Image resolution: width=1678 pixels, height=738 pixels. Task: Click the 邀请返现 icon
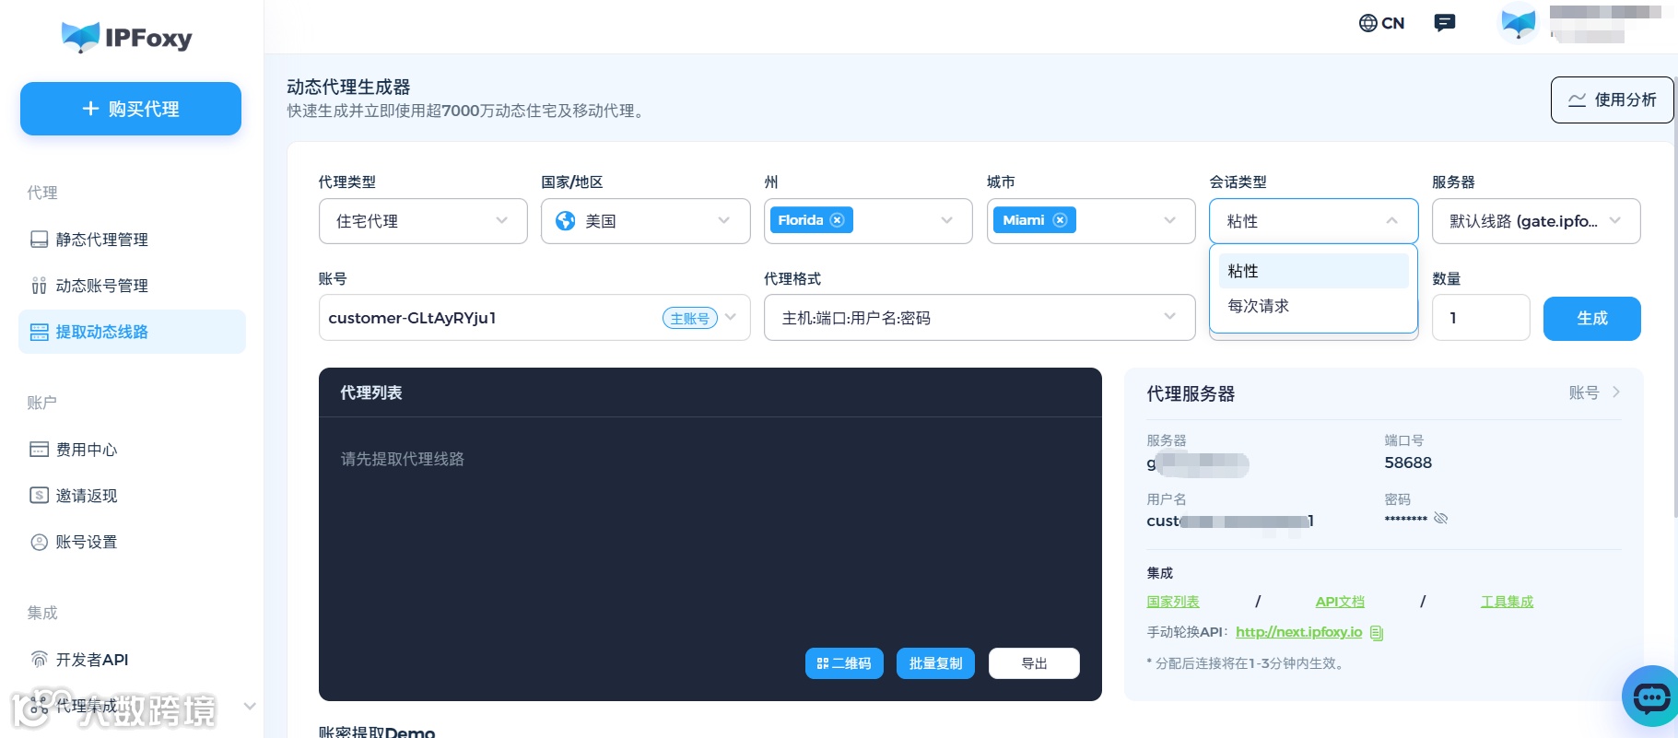click(x=39, y=496)
